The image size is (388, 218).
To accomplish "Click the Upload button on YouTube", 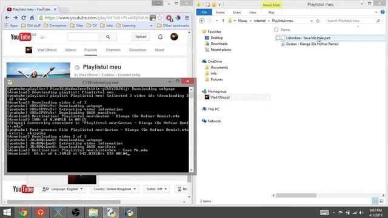I will (x=141, y=37).
